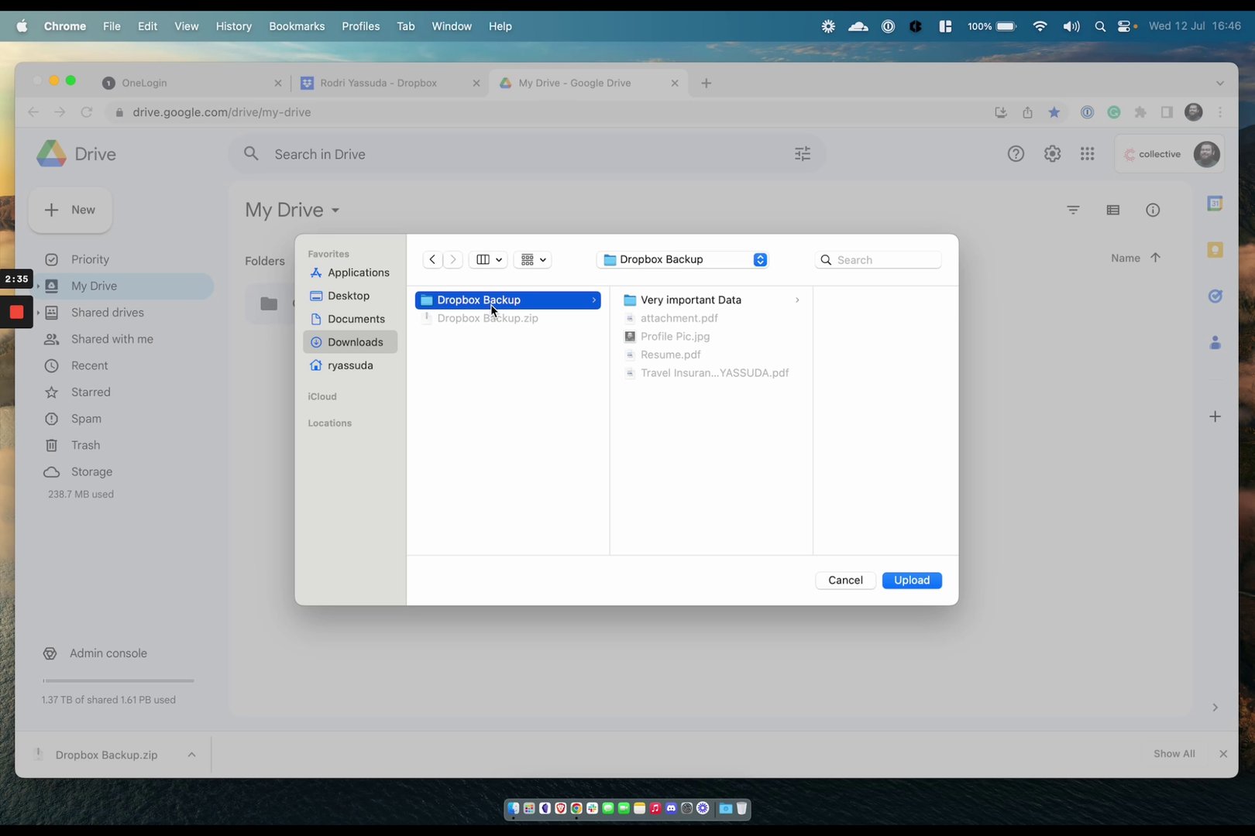Open Starred items in Drive
Screen dimensions: 1255x836
pyautogui.click(x=91, y=392)
